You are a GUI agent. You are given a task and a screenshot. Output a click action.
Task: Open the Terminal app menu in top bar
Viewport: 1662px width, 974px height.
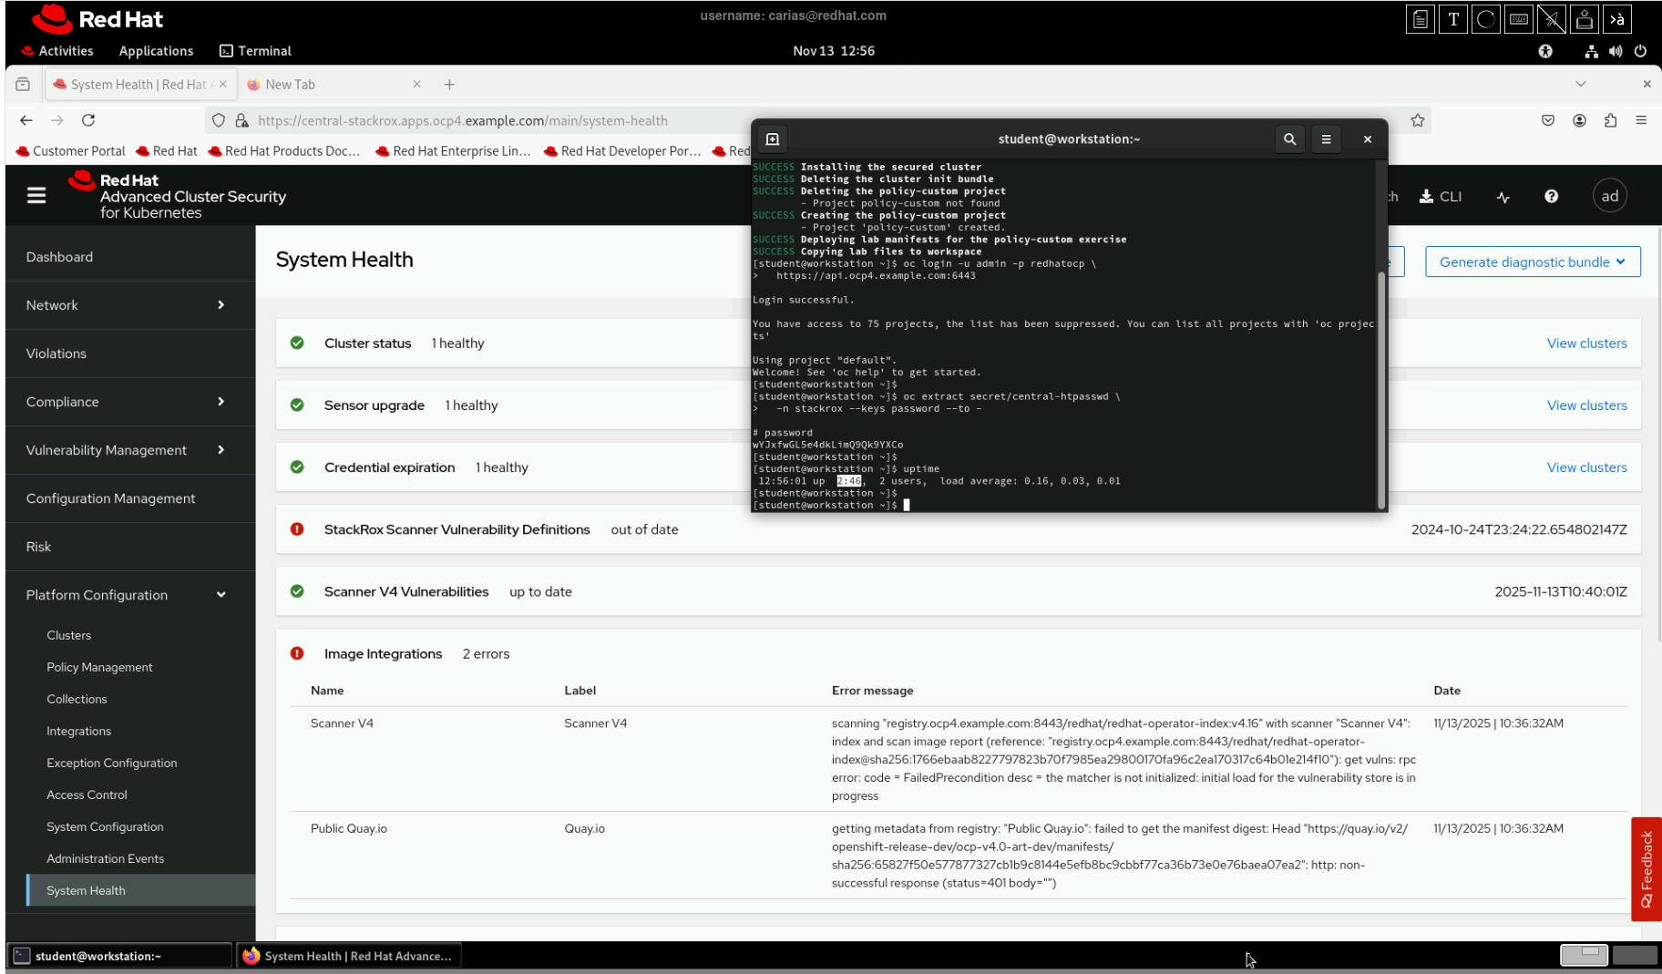tap(255, 51)
